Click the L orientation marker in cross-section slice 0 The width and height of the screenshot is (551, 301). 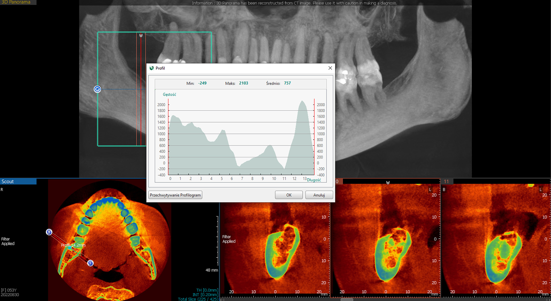pos(430,190)
